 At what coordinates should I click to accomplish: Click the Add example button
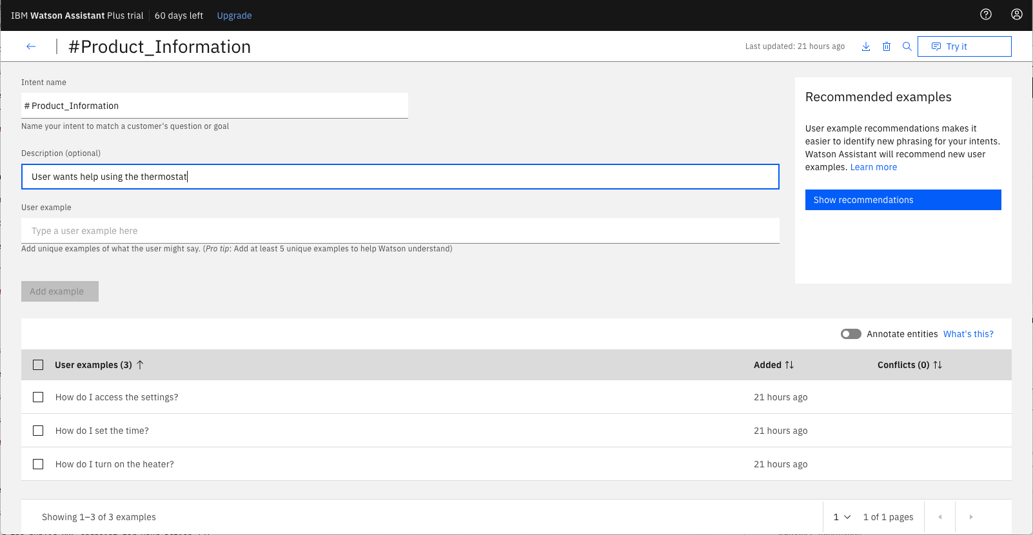tap(60, 291)
